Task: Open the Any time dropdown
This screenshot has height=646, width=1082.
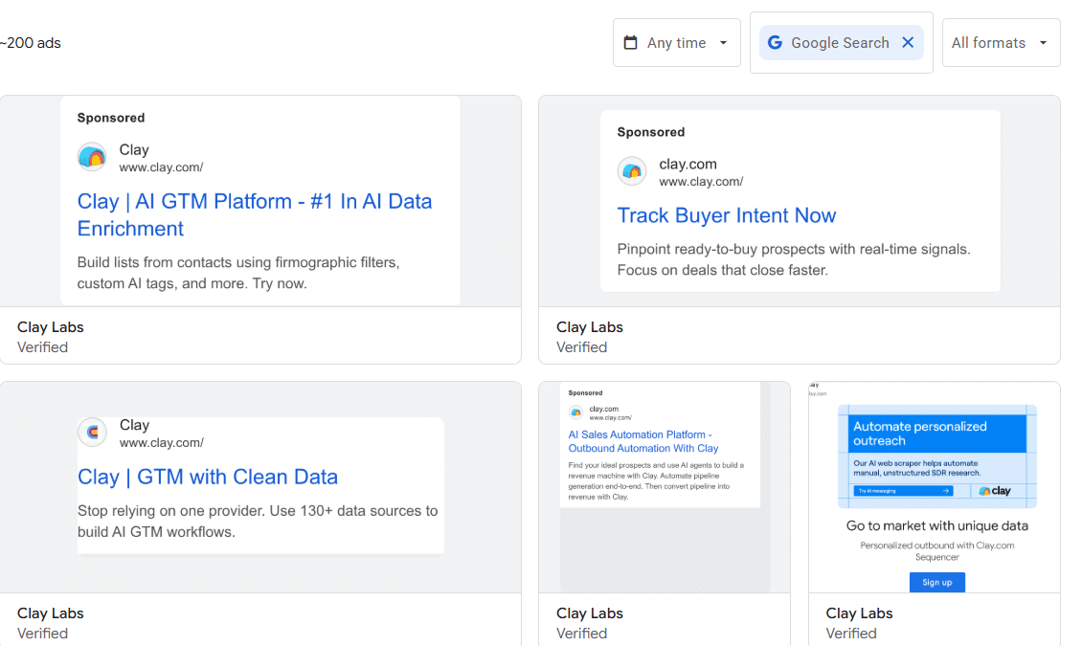Action: [676, 43]
